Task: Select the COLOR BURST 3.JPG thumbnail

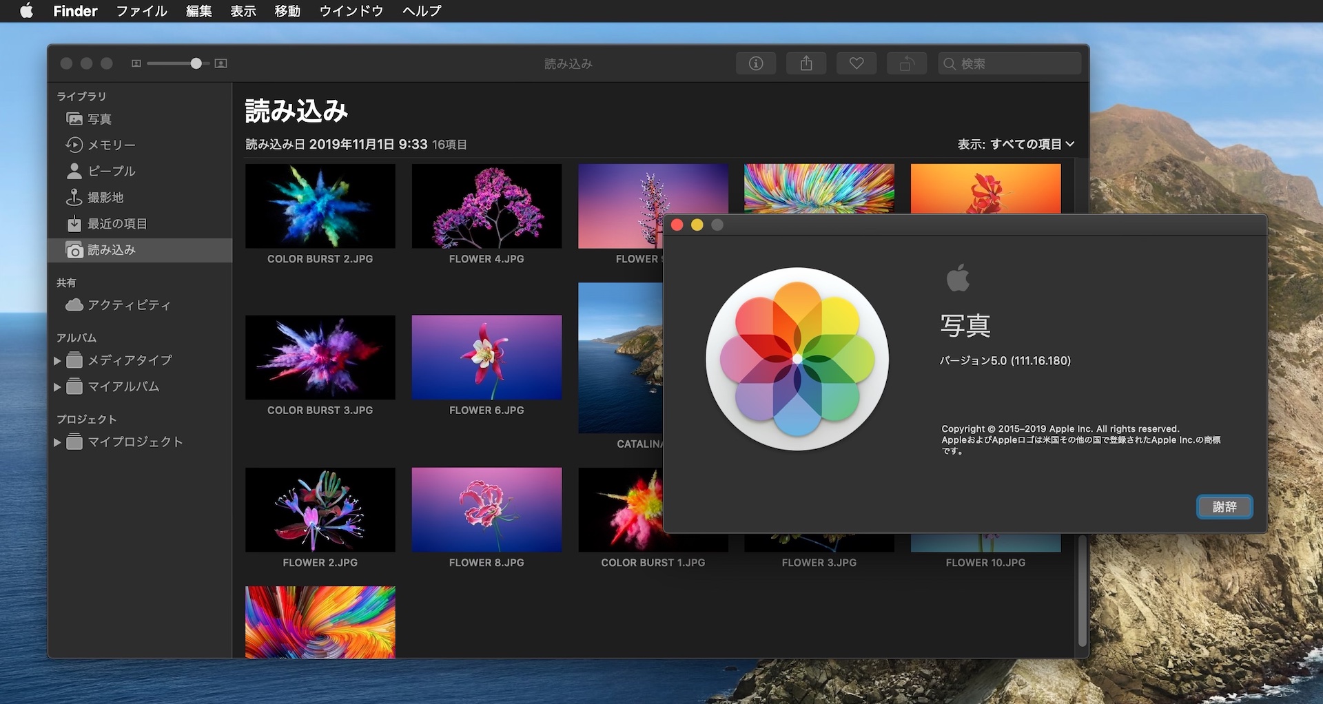Action: point(320,358)
